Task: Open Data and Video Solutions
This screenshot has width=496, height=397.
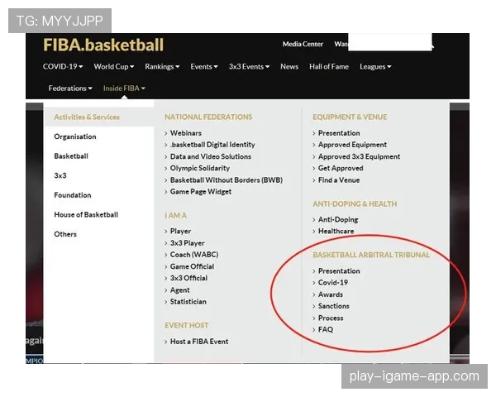Action: (210, 156)
